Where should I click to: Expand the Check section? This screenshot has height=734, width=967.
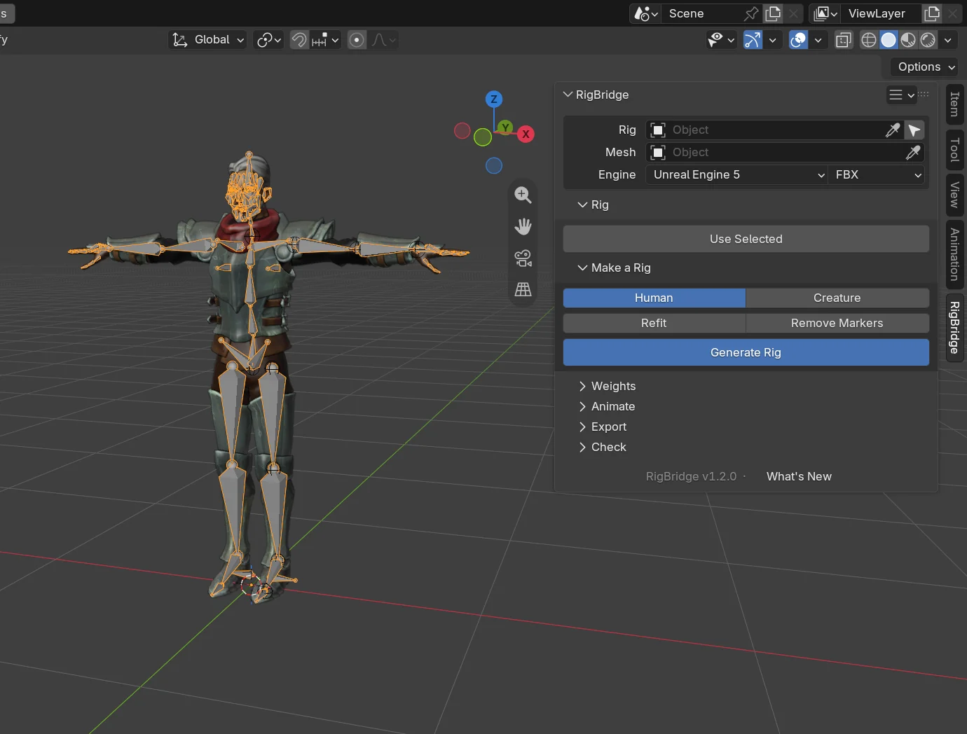(602, 448)
